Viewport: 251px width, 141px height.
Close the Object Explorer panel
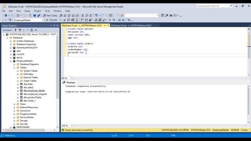point(58,25)
